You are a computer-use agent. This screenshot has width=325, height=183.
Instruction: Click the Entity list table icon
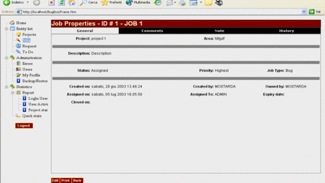pos(12,28)
